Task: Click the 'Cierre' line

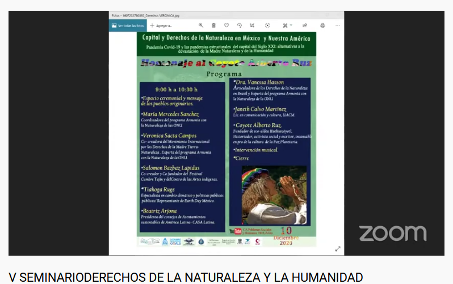Action: [x=241, y=159]
